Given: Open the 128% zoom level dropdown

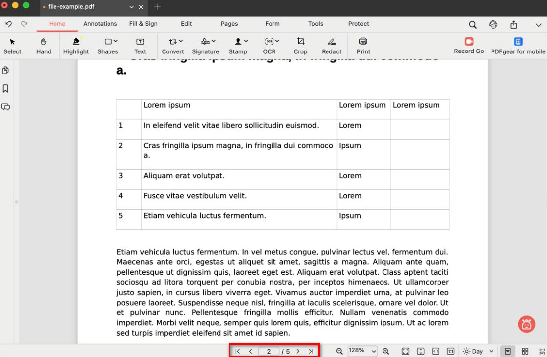Looking at the screenshot, I should [374, 351].
